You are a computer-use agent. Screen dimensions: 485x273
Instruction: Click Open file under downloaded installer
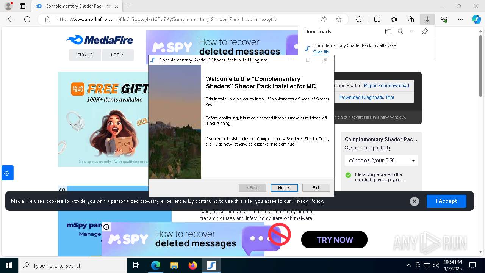point(321,52)
